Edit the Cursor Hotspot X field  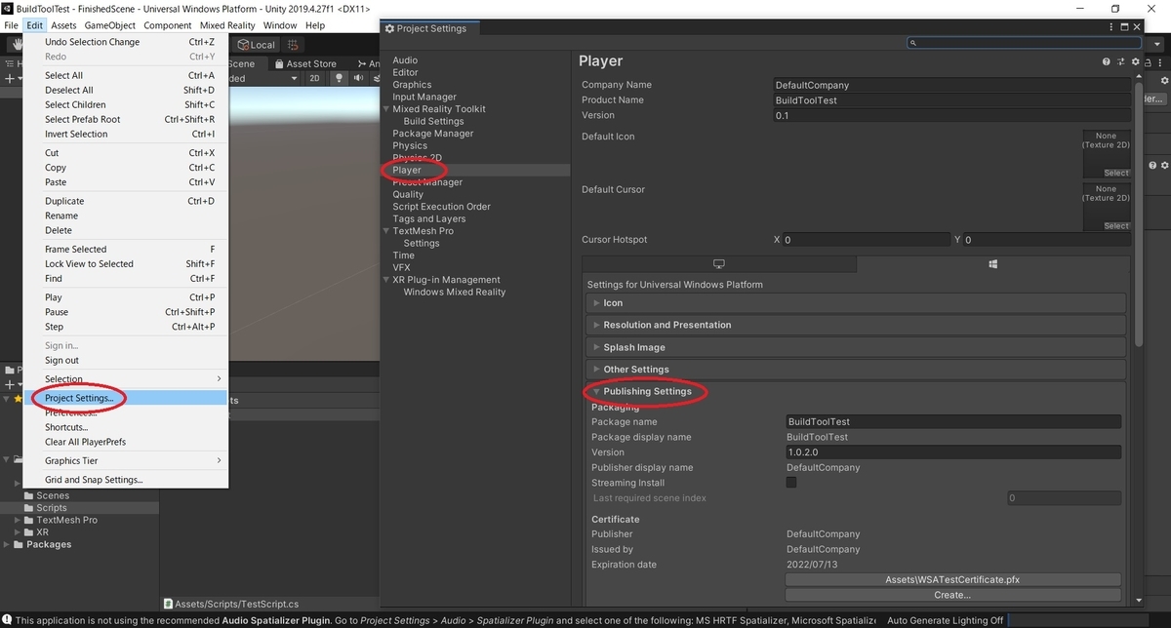tap(867, 240)
